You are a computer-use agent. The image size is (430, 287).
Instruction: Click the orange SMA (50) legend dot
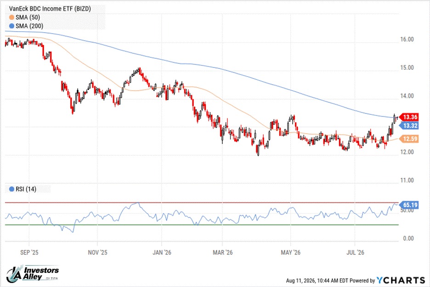pos(11,17)
